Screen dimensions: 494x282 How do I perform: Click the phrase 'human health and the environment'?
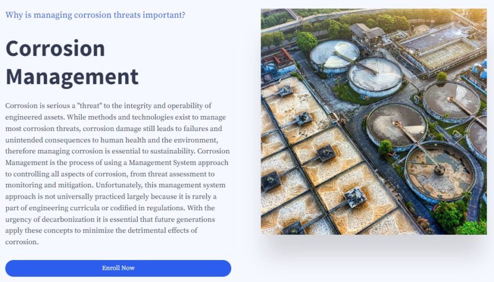pos(159,140)
